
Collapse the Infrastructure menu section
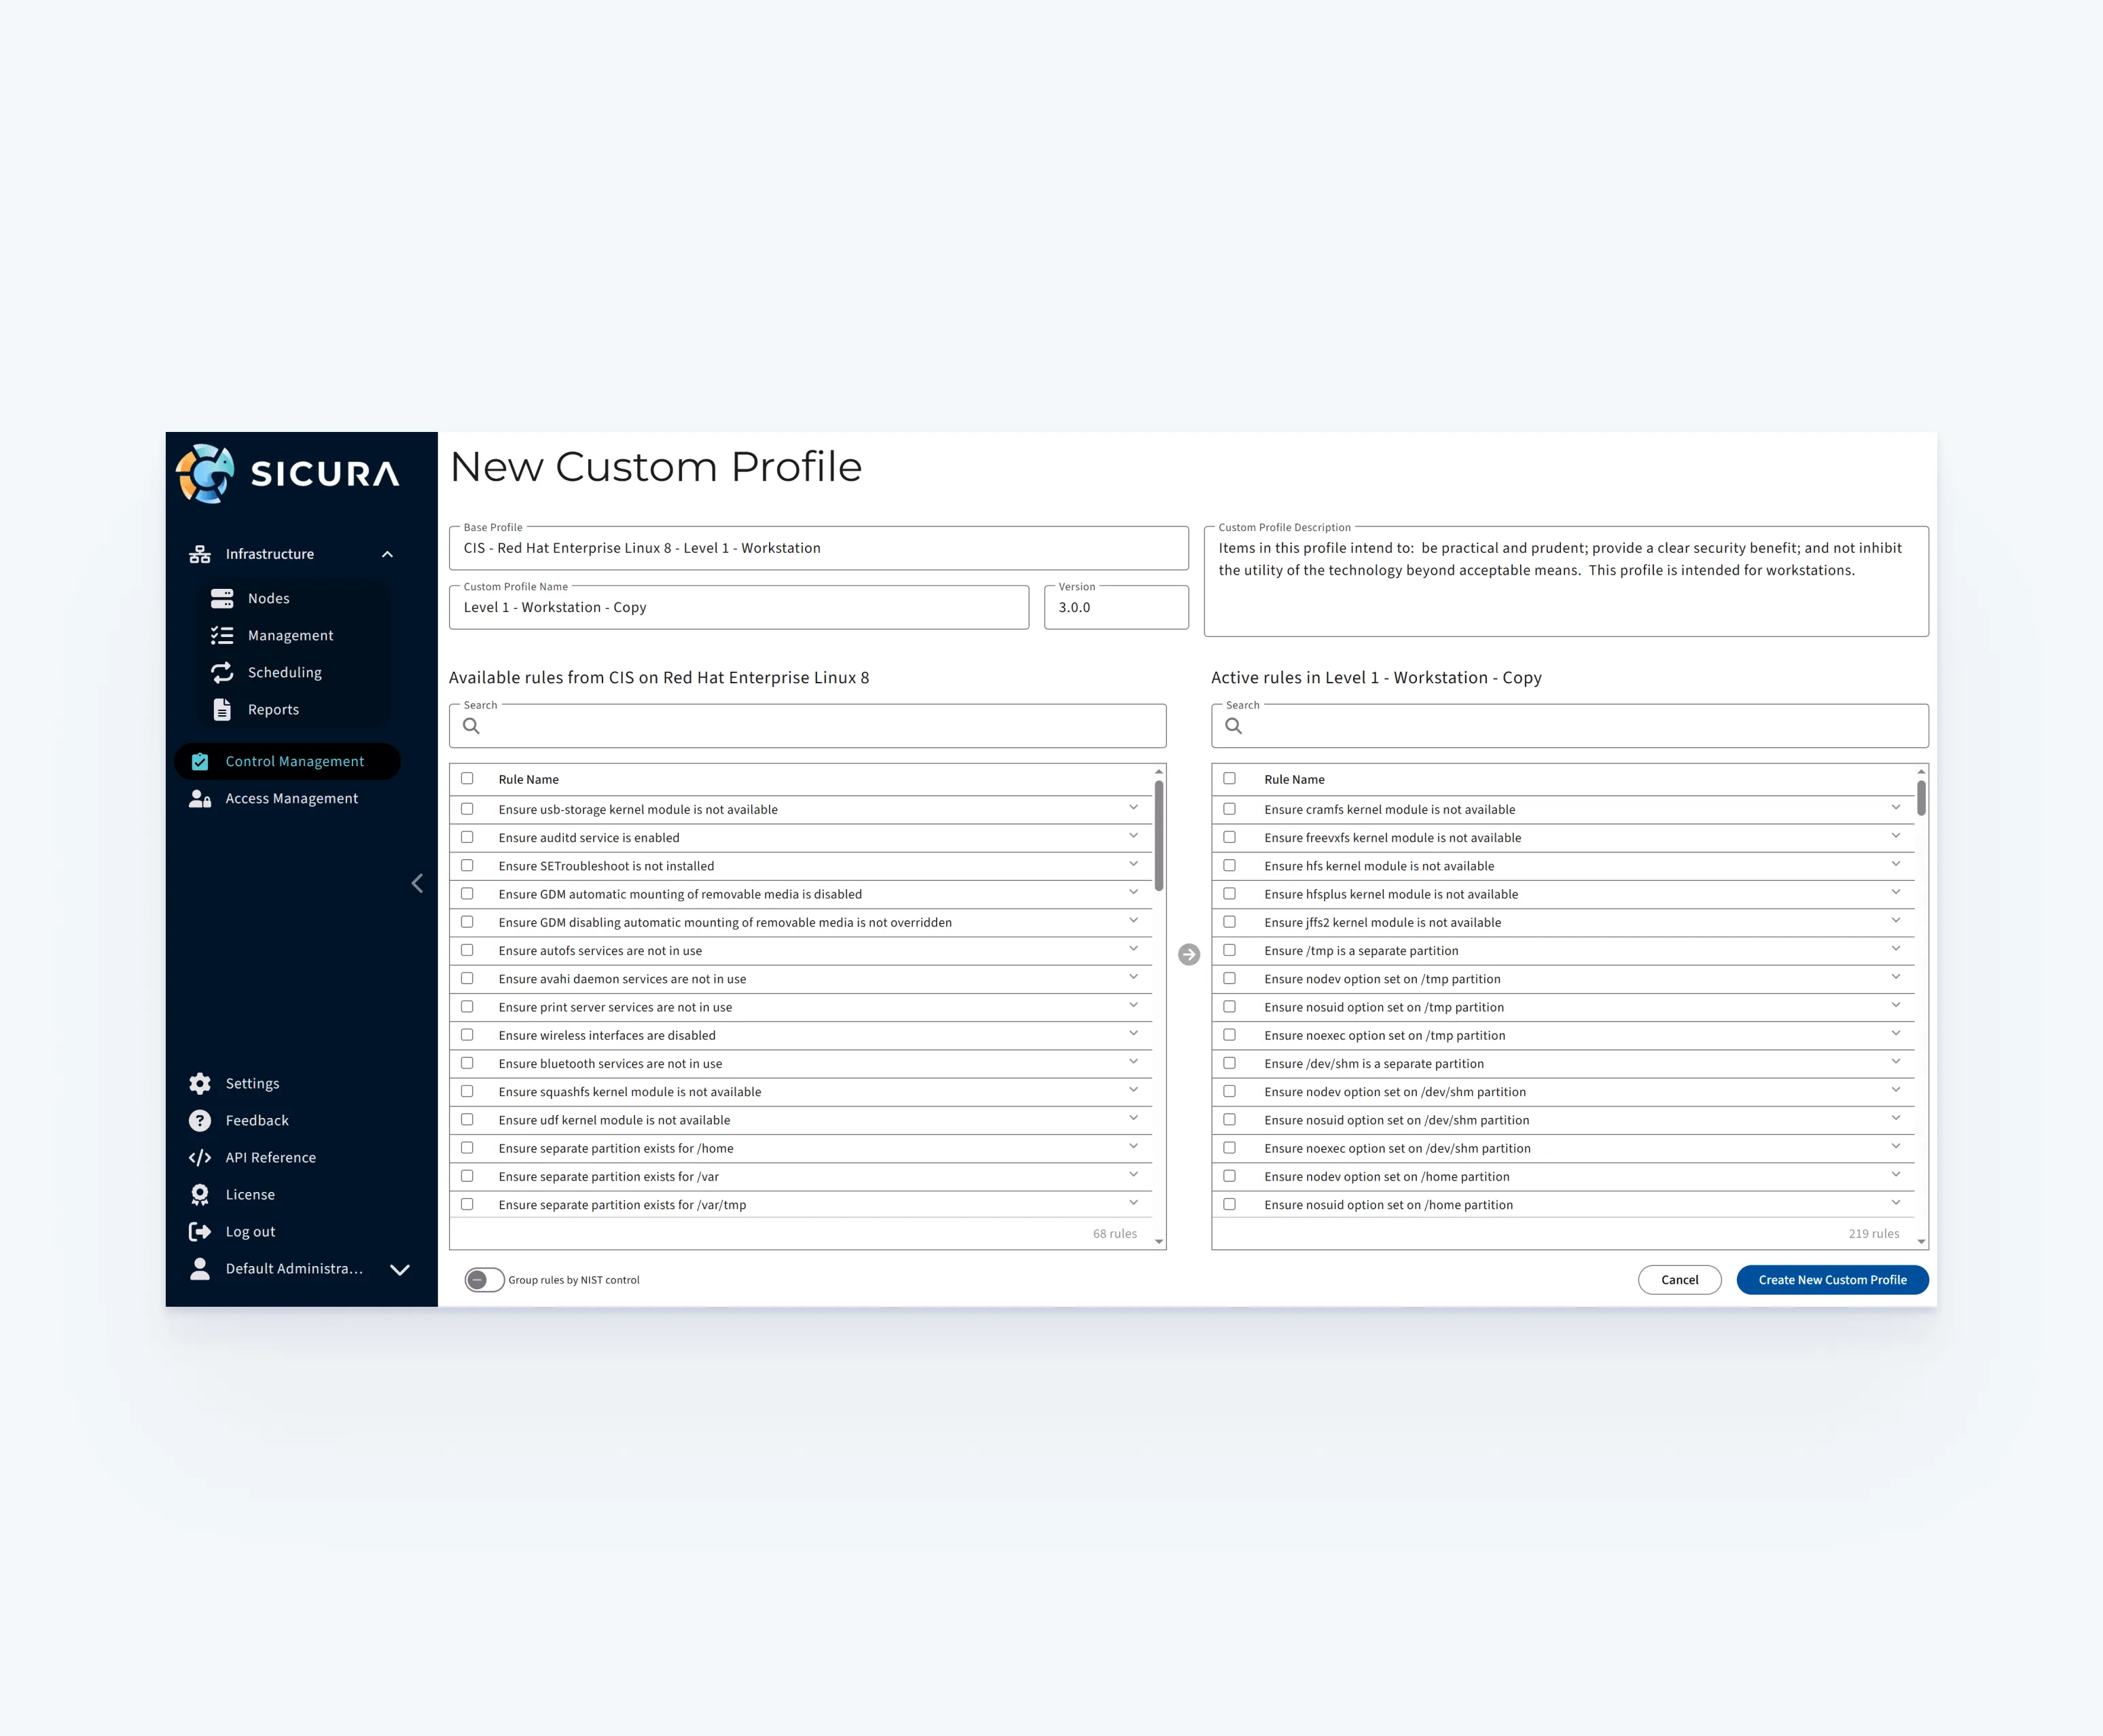[387, 554]
